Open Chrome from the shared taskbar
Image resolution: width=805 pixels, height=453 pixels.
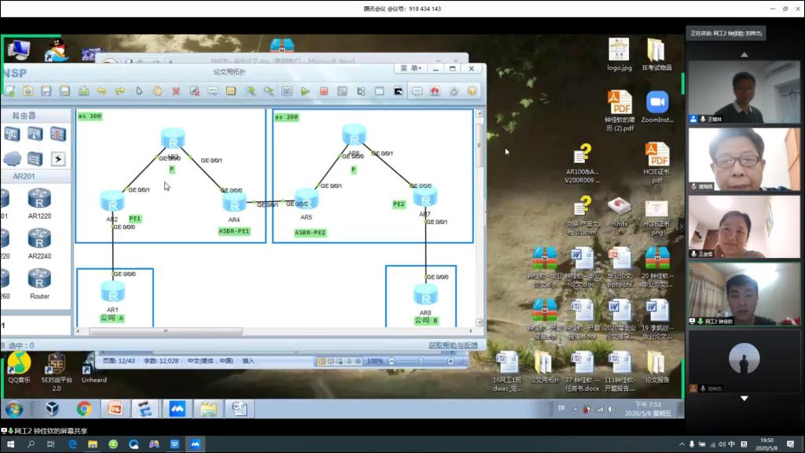coord(84,409)
